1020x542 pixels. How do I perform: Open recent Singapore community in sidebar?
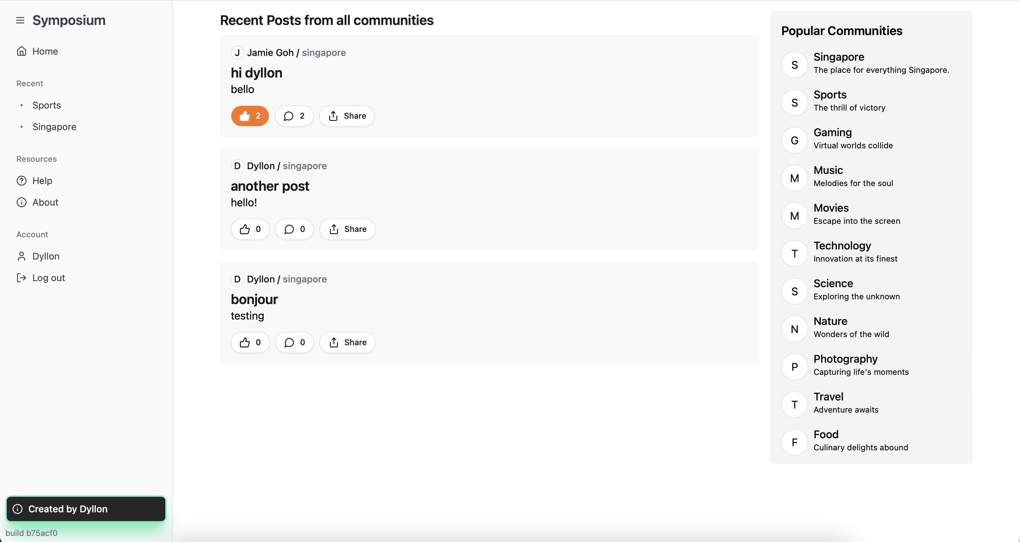click(x=54, y=127)
